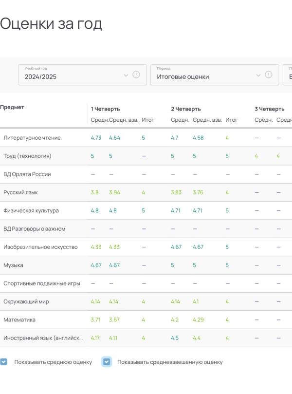Screen dimensions: 292x394
Task: Toggle Показывать среднюю оценку checkbox
Action: click(x=3, y=362)
